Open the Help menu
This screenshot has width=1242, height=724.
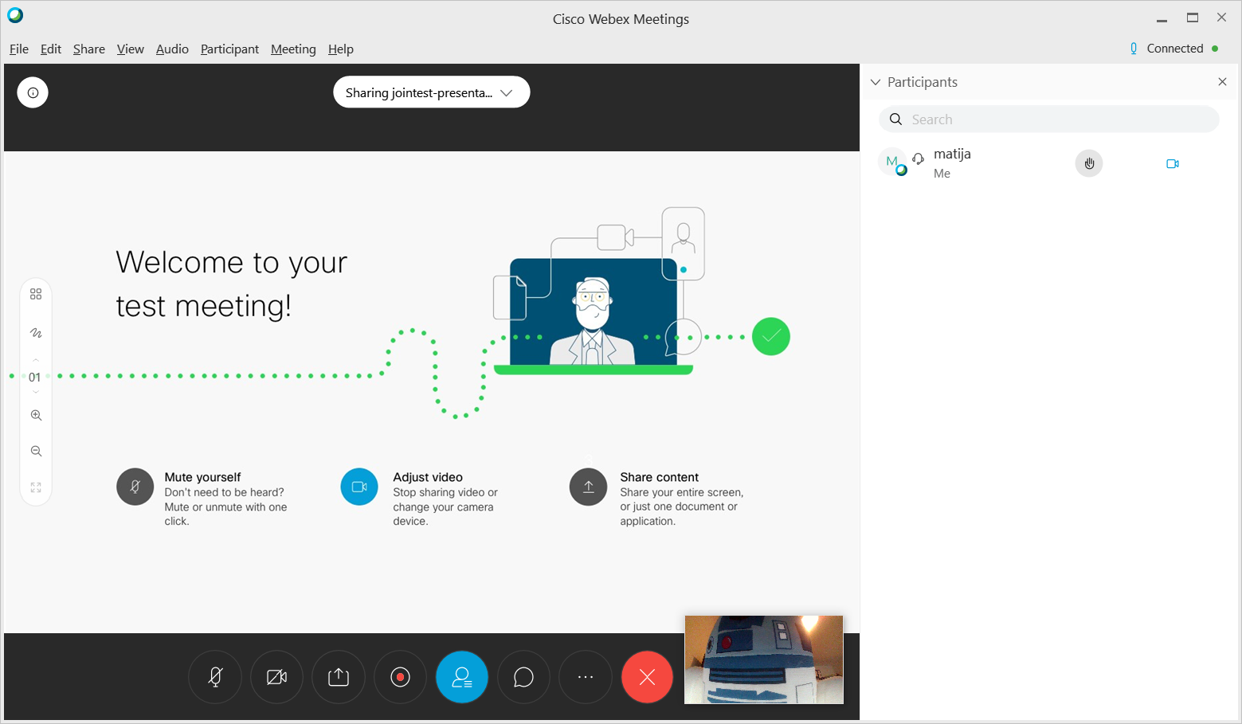(341, 49)
